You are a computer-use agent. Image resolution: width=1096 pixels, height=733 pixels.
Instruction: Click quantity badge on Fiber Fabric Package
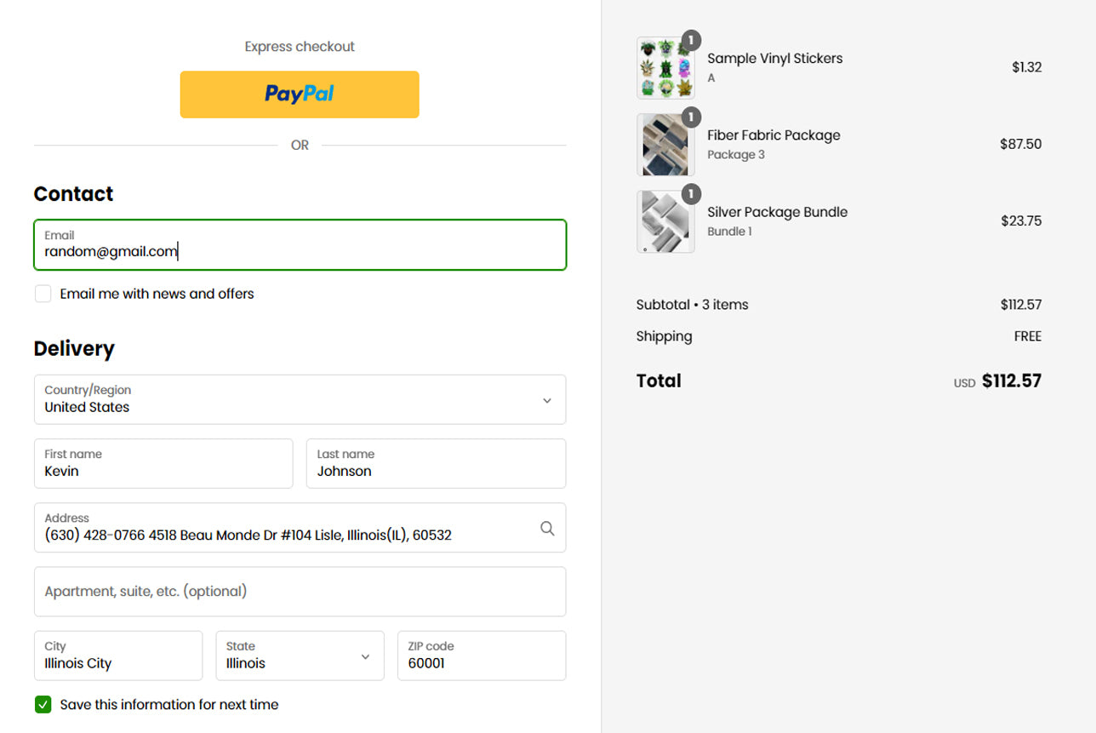click(692, 117)
